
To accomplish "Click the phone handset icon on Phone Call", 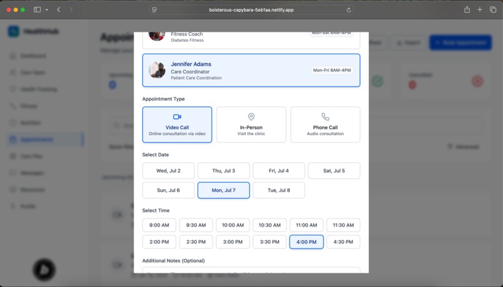I will point(325,117).
